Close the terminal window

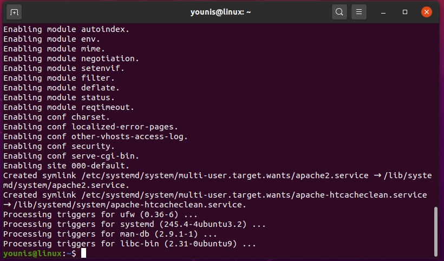[427, 12]
